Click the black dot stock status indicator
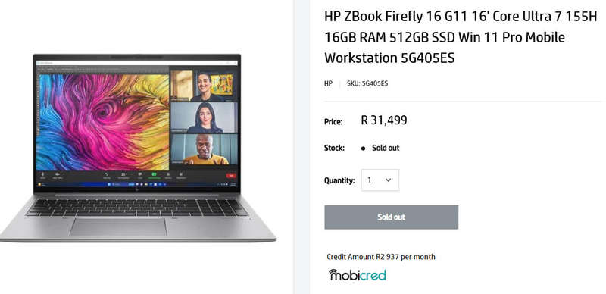 click(363, 149)
